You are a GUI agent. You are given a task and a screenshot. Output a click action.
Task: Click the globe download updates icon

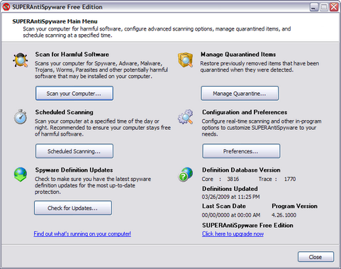coord(21,175)
